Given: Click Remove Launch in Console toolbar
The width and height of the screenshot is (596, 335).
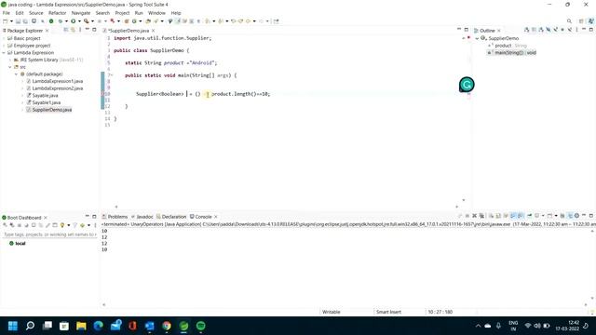Looking at the screenshot, I should 474,216.
